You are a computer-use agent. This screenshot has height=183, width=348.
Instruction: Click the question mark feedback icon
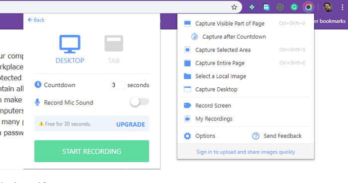[256, 136]
